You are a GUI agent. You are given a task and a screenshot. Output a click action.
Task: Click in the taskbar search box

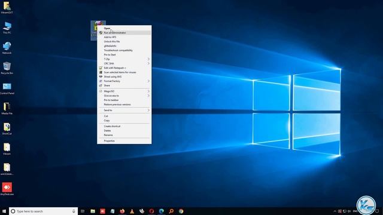44,211
